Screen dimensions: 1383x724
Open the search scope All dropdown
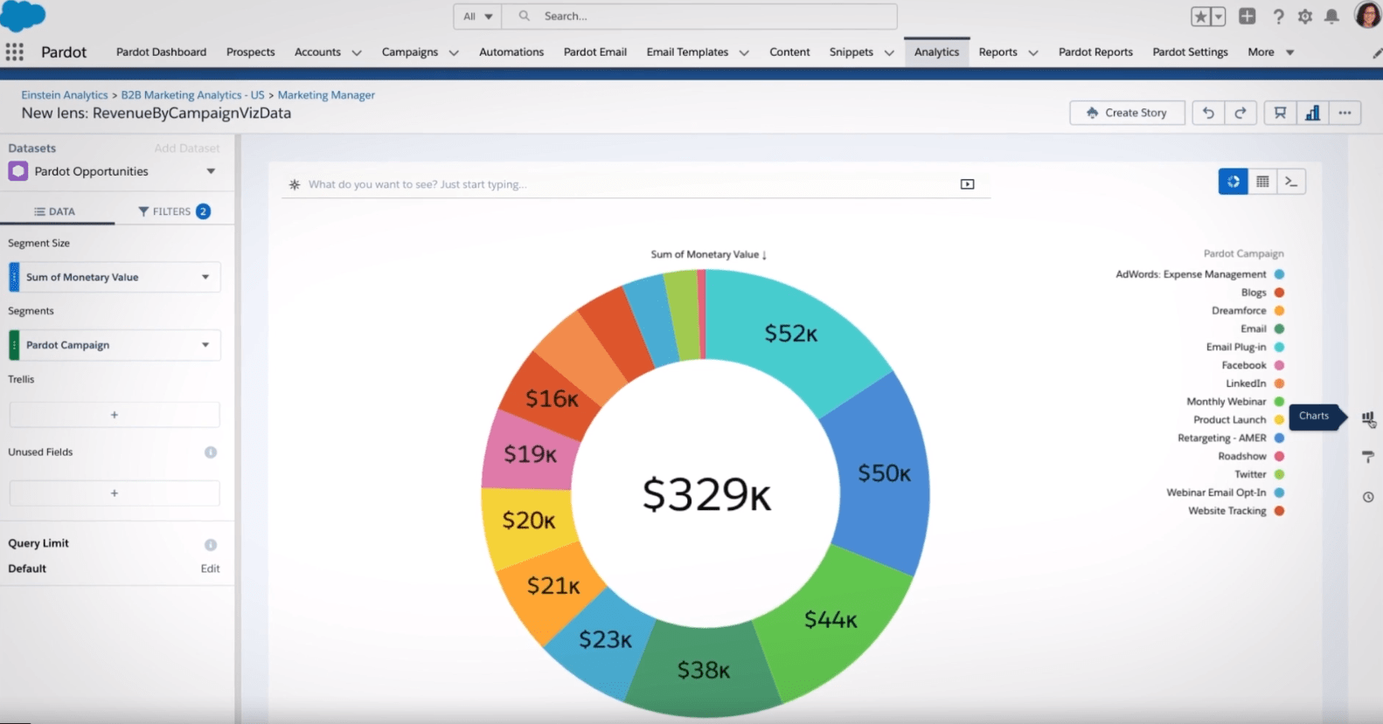tap(477, 17)
